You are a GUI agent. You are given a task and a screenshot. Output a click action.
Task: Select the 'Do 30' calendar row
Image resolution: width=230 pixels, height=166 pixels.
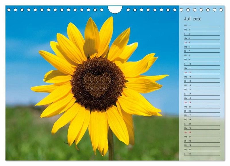[x=202, y=149]
